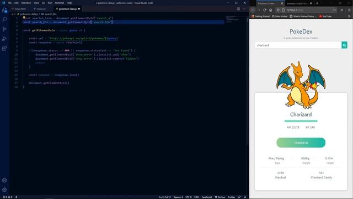The image size is (353, 199).
Task: Switch to the index.html editor tab
Action: (x=20, y=9)
